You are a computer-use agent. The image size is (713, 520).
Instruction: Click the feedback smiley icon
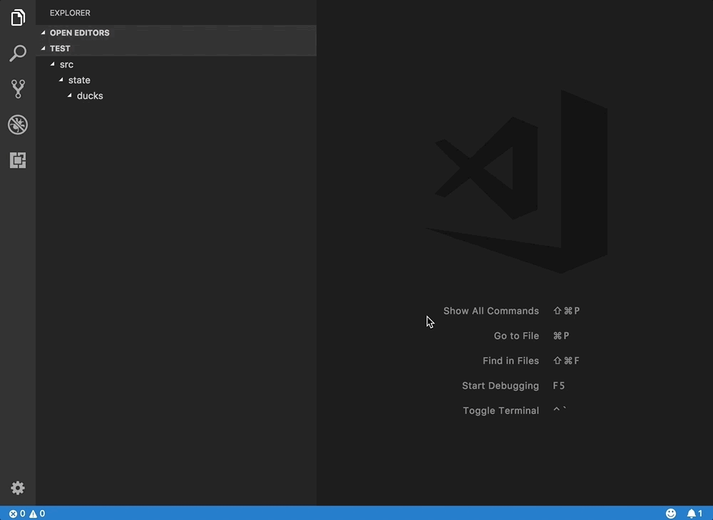[x=671, y=513]
